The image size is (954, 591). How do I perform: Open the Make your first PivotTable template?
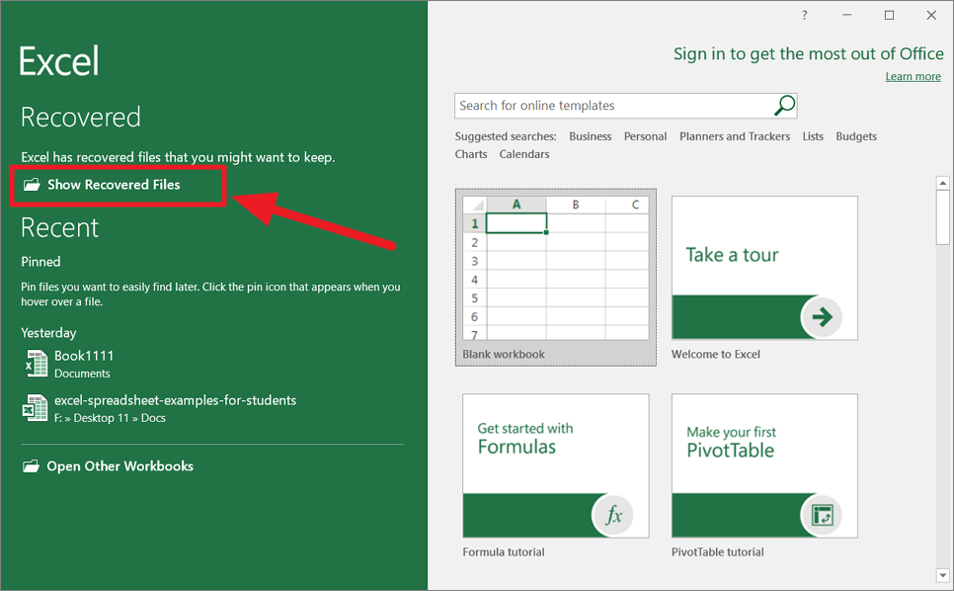(764, 465)
